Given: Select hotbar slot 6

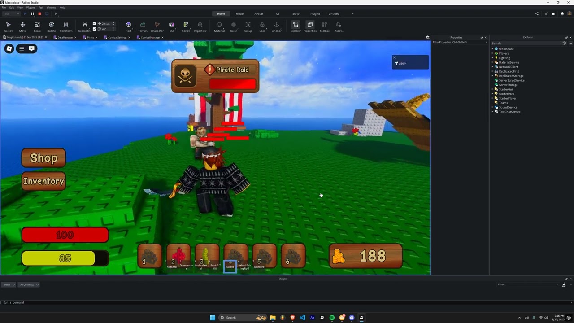Looking at the screenshot, I should [293, 257].
